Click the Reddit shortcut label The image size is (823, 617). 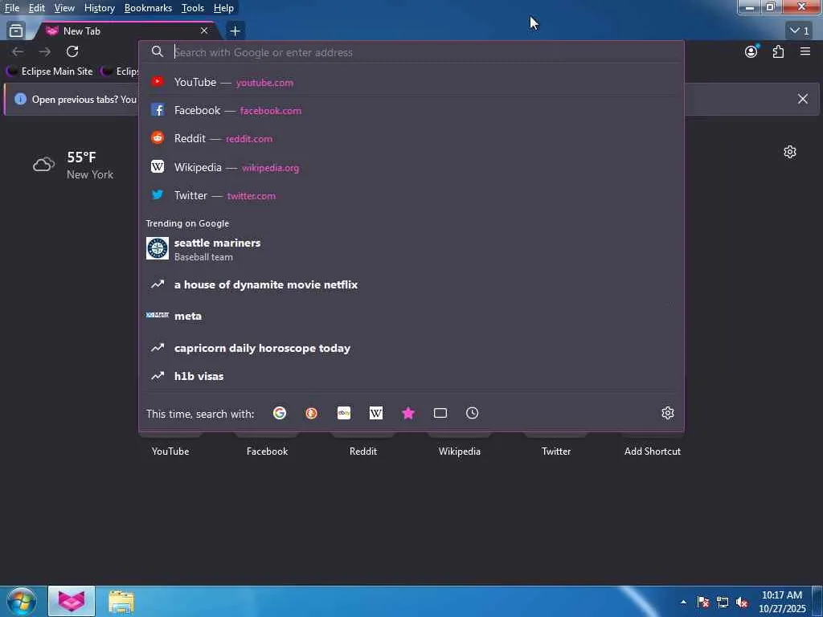click(x=363, y=452)
